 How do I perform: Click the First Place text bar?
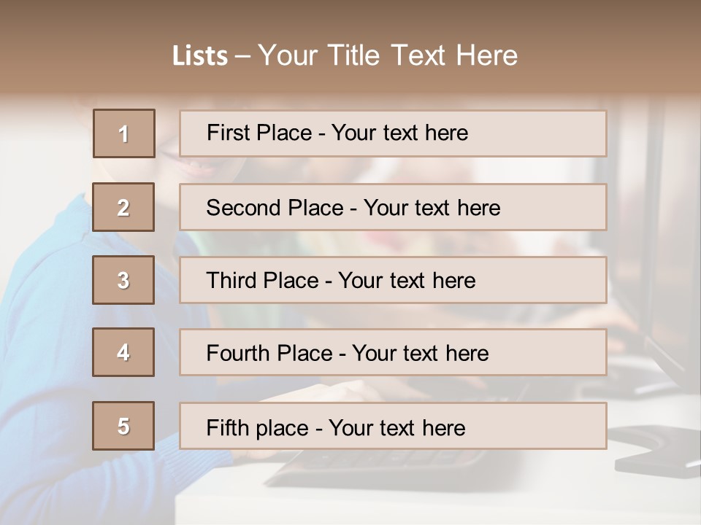[x=393, y=133]
